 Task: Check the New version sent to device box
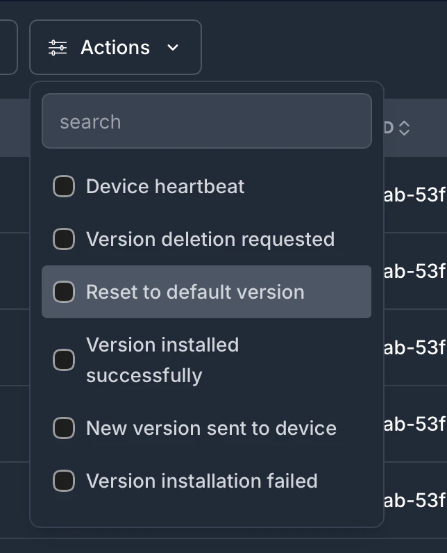[x=64, y=428]
